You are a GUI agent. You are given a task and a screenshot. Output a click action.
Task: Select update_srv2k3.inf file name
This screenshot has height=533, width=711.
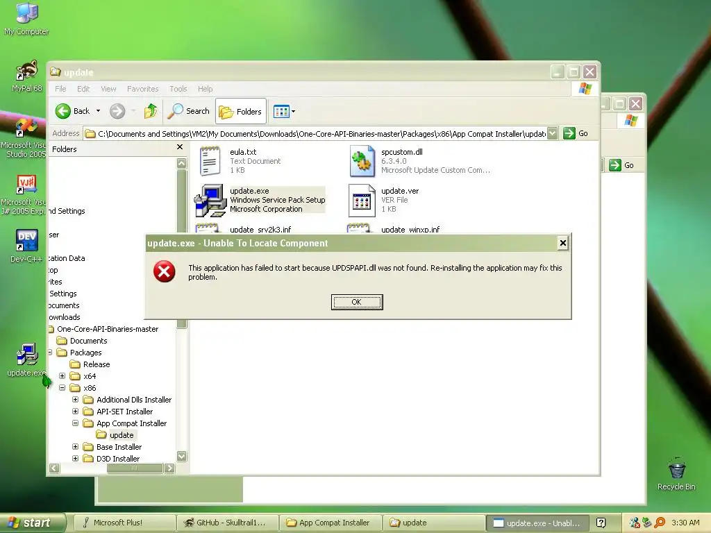tap(260, 229)
